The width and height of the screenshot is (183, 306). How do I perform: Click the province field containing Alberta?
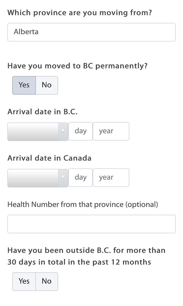click(91, 32)
